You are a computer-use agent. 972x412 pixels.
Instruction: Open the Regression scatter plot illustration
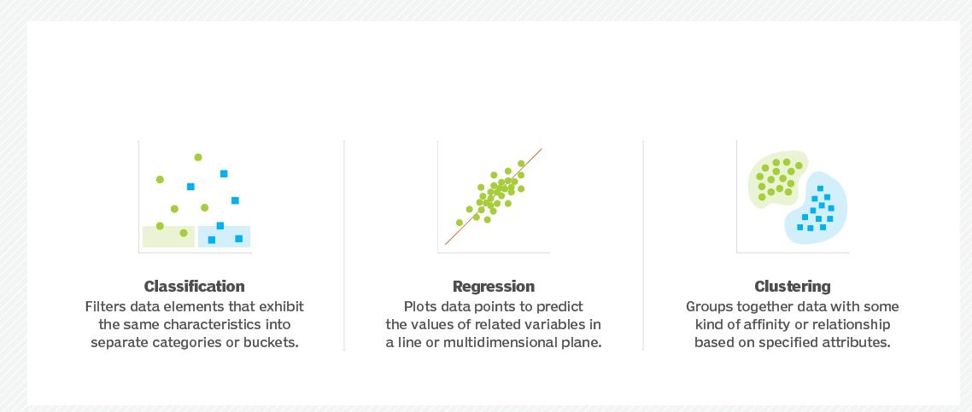point(494,196)
